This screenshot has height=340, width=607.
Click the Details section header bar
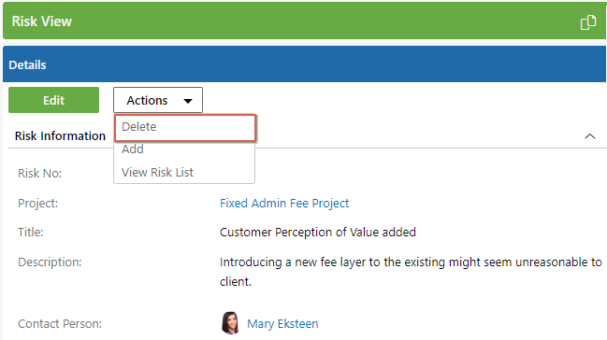[304, 64]
